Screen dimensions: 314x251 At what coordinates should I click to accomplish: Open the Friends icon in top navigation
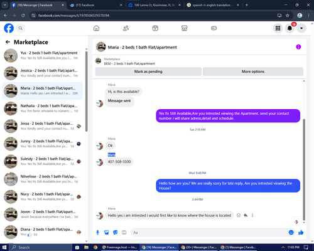coord(126,28)
